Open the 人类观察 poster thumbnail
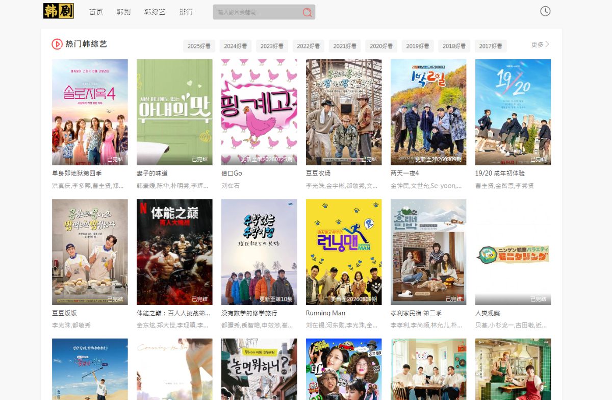 coord(513,252)
